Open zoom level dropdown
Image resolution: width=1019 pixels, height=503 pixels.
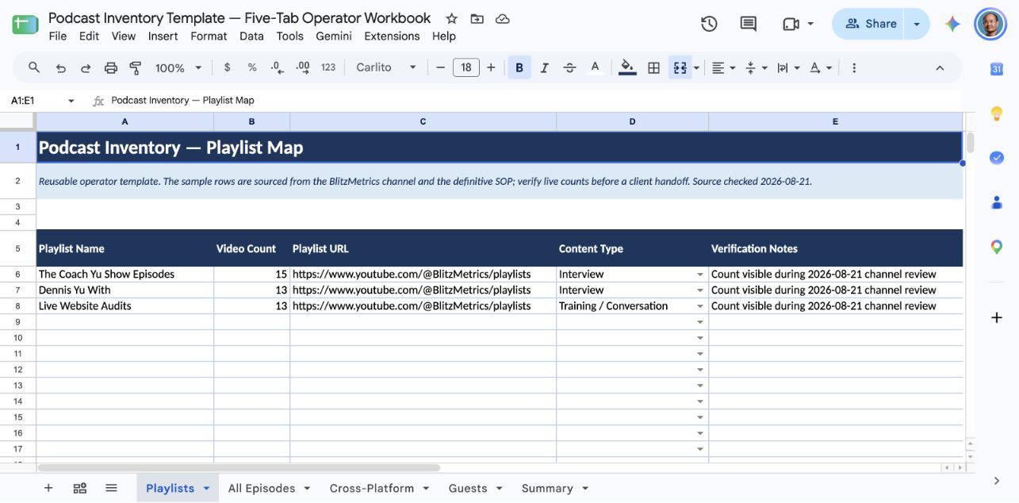pos(178,68)
